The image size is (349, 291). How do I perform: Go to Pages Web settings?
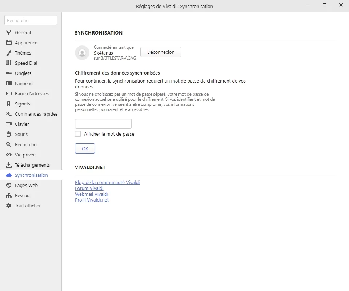coord(31,185)
